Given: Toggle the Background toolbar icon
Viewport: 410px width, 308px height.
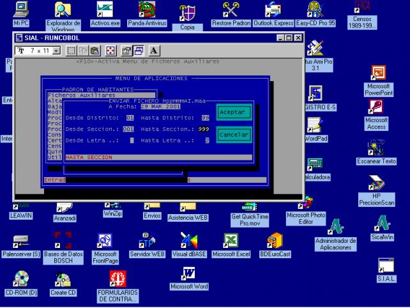Looking at the screenshot, I should click(139, 50).
